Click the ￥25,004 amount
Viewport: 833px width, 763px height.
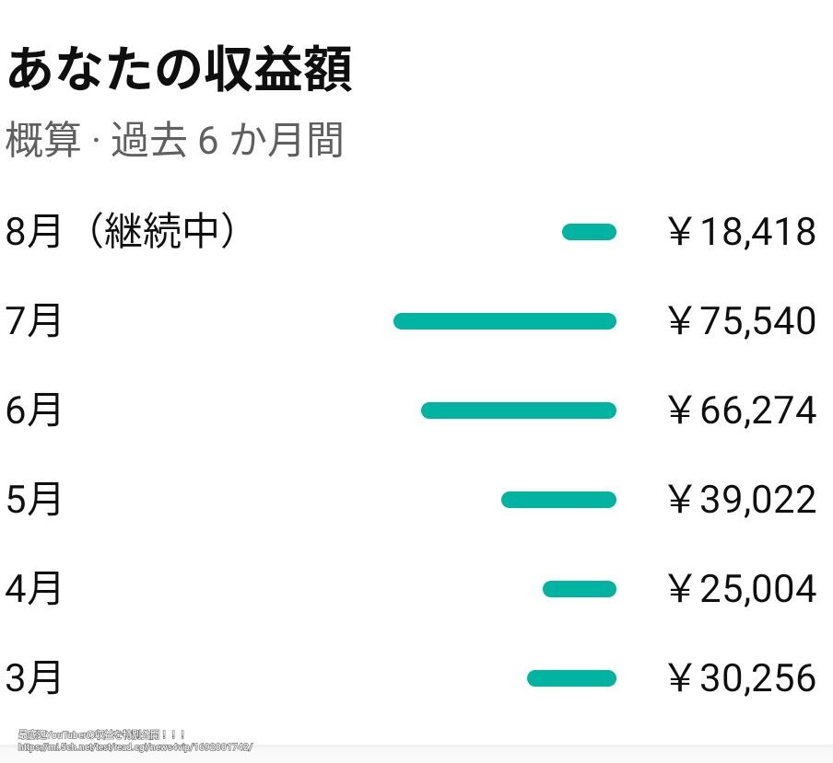coord(742,589)
